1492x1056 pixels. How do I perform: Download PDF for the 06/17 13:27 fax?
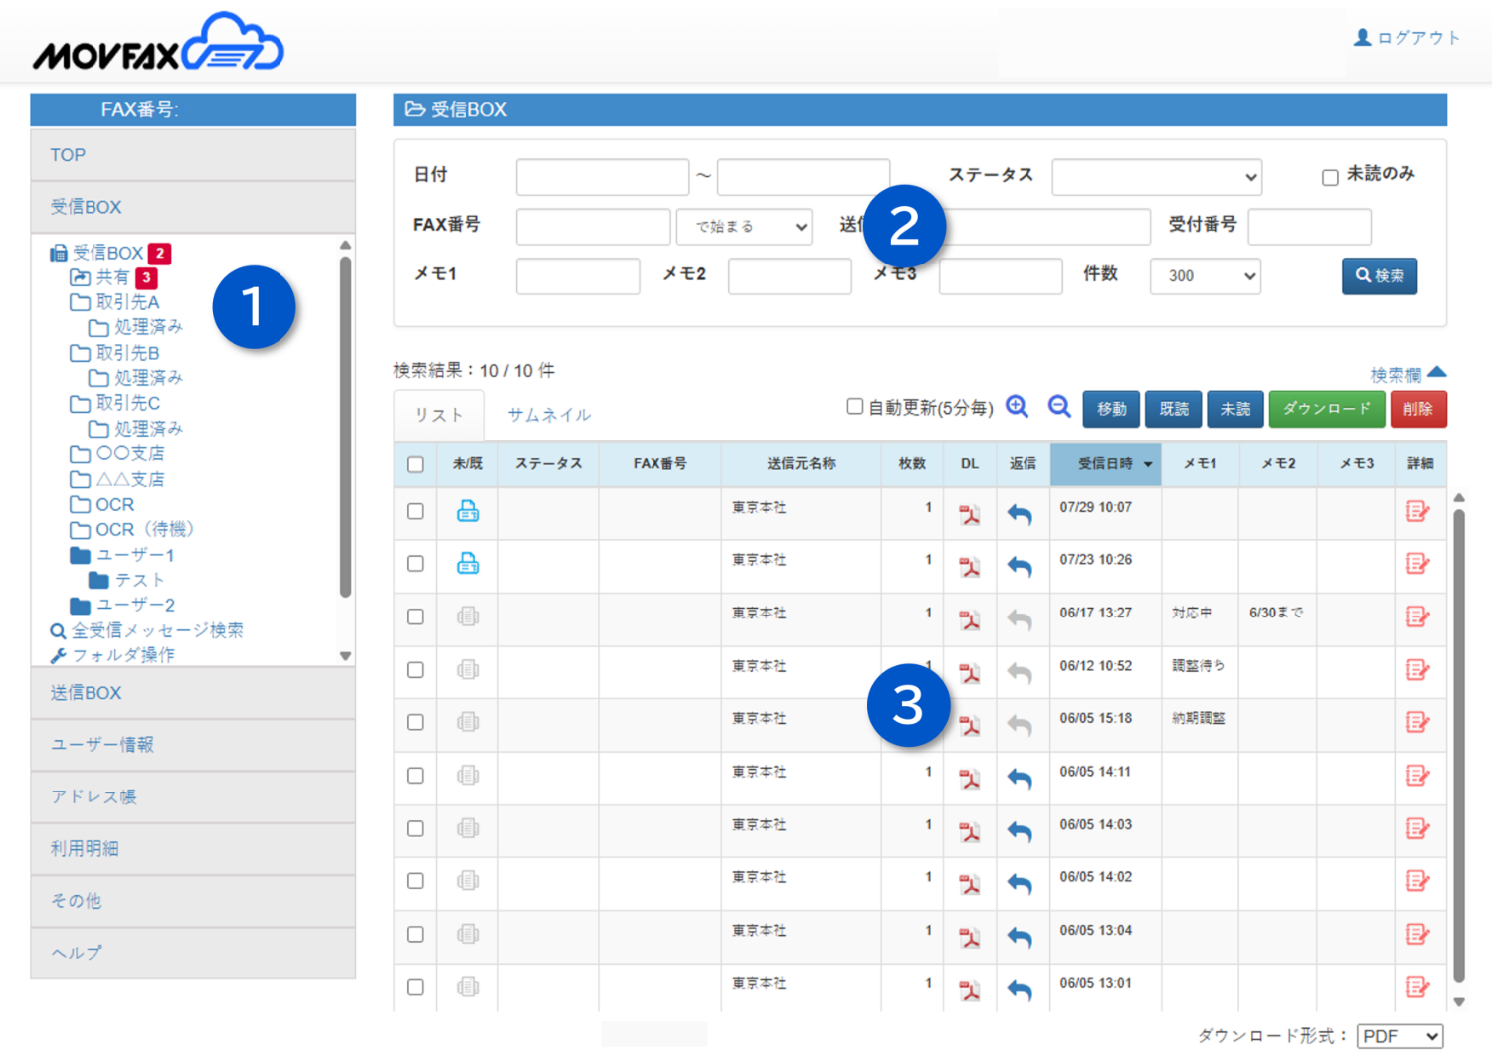(x=969, y=620)
